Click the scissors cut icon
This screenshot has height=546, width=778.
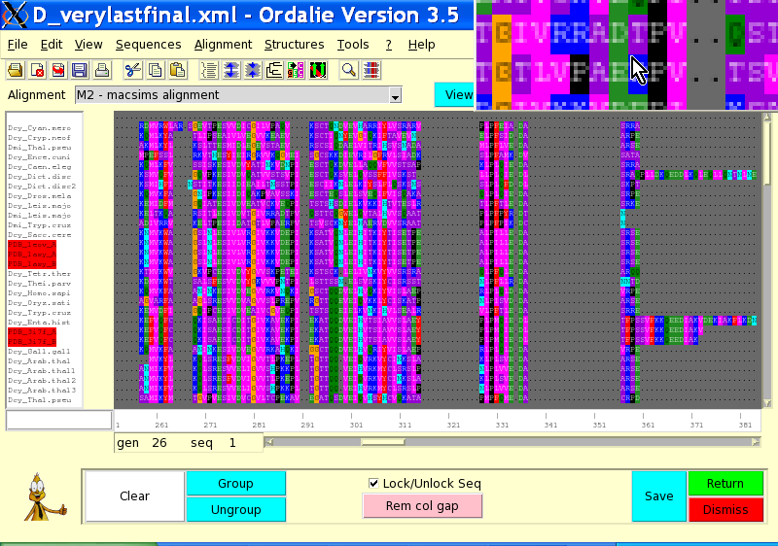tap(133, 70)
